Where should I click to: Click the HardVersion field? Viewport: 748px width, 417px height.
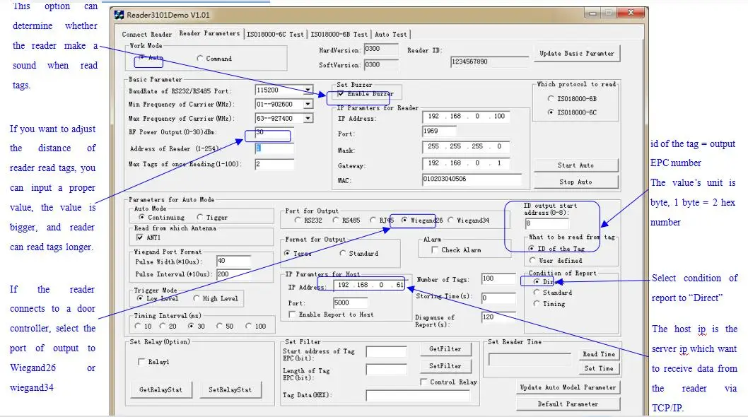tap(380, 49)
